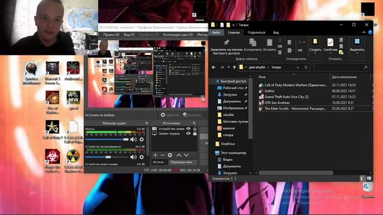
Task: Select the Gothic file in Explorer
Action: click(x=269, y=91)
